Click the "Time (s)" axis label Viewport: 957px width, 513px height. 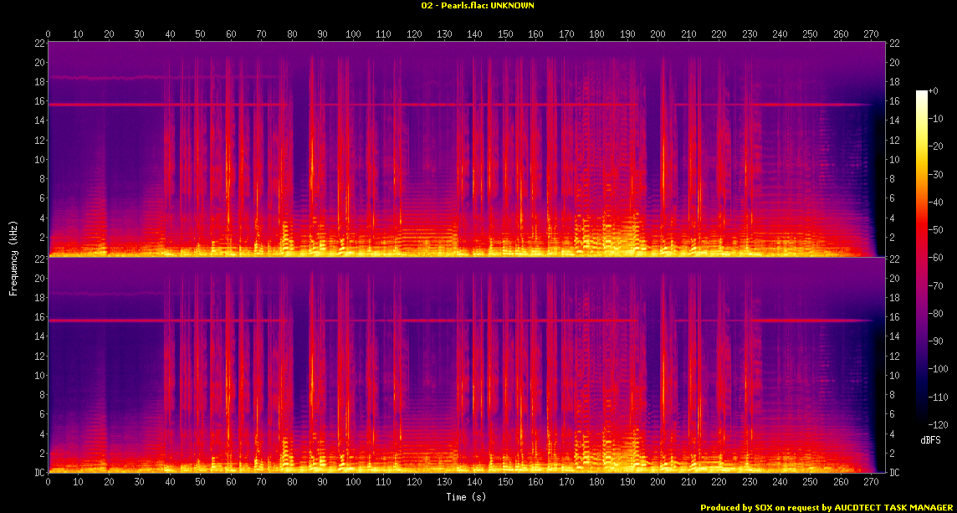466,497
